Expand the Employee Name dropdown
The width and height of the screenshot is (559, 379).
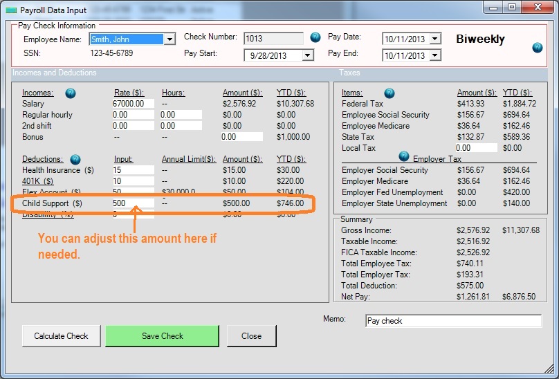pos(169,39)
